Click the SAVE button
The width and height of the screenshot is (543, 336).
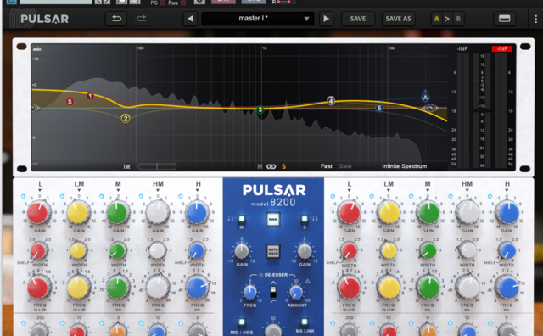click(358, 19)
